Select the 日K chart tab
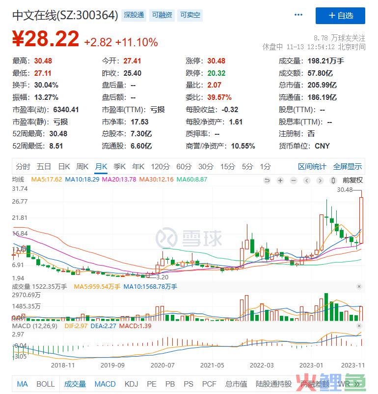 point(64,167)
